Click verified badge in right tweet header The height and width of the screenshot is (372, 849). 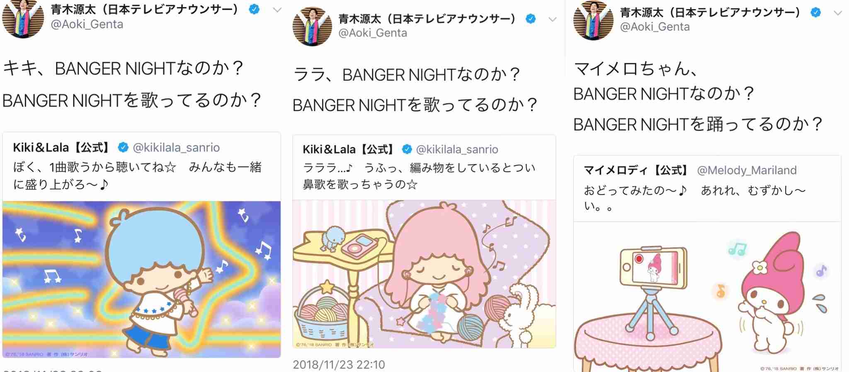(815, 12)
